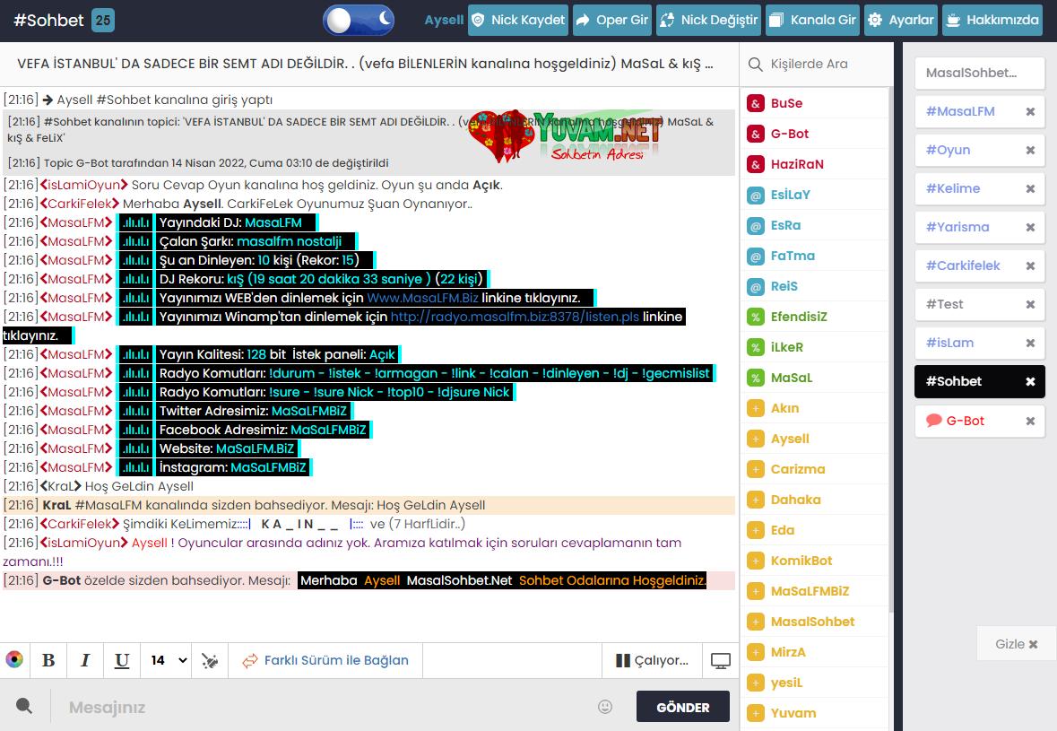Open Ayarlar settings

[901, 21]
